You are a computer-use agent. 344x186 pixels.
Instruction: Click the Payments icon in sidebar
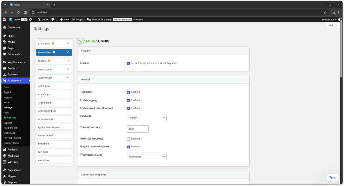click(x=5, y=74)
